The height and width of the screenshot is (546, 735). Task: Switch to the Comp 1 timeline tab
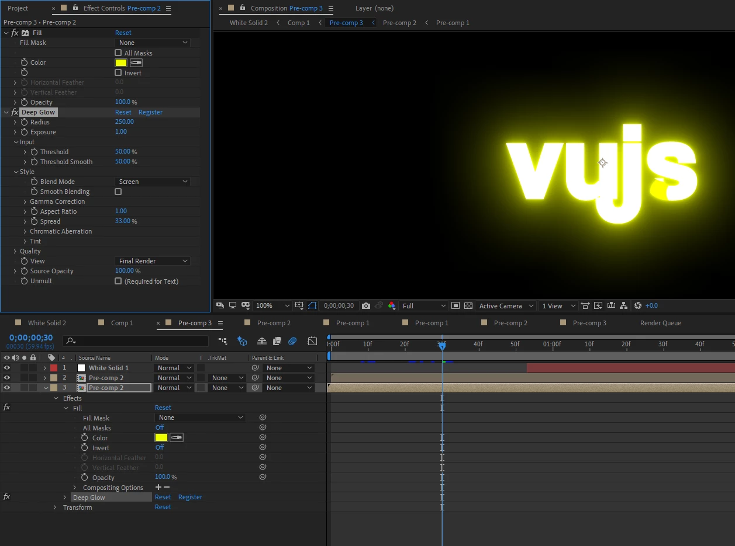(x=122, y=323)
